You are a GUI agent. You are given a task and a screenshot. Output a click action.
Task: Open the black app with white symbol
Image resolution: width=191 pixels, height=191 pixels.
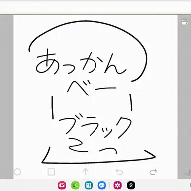click(x=131, y=185)
